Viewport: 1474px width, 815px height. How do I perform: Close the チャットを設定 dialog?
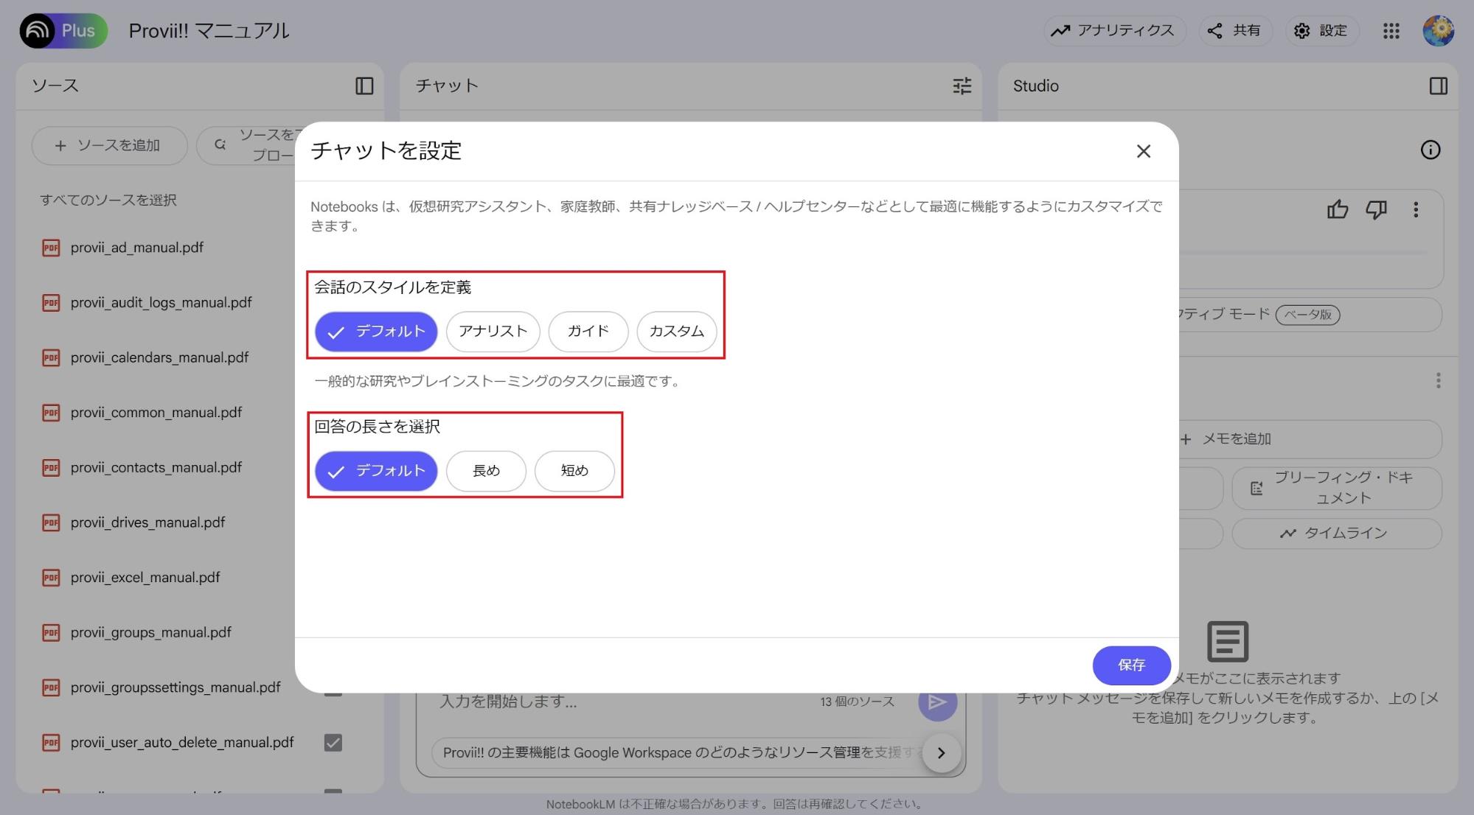click(1144, 151)
